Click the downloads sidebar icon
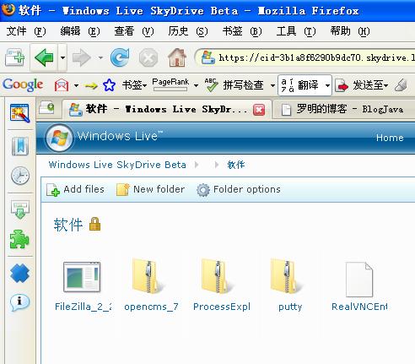Viewport: 415px width, 364px height. click(20, 209)
